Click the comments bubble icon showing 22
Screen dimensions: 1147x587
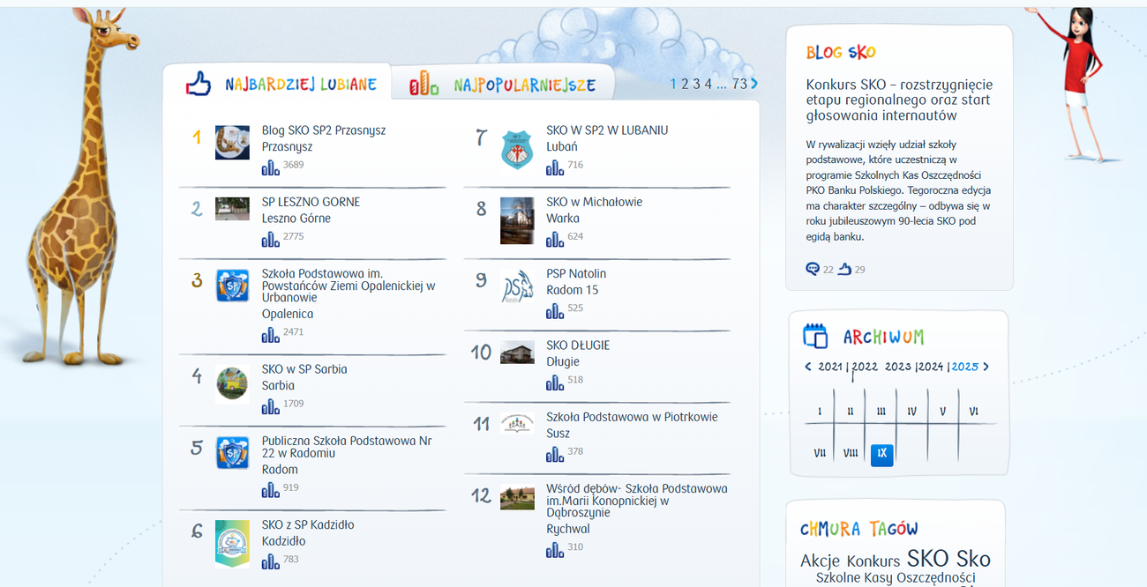[x=813, y=269]
